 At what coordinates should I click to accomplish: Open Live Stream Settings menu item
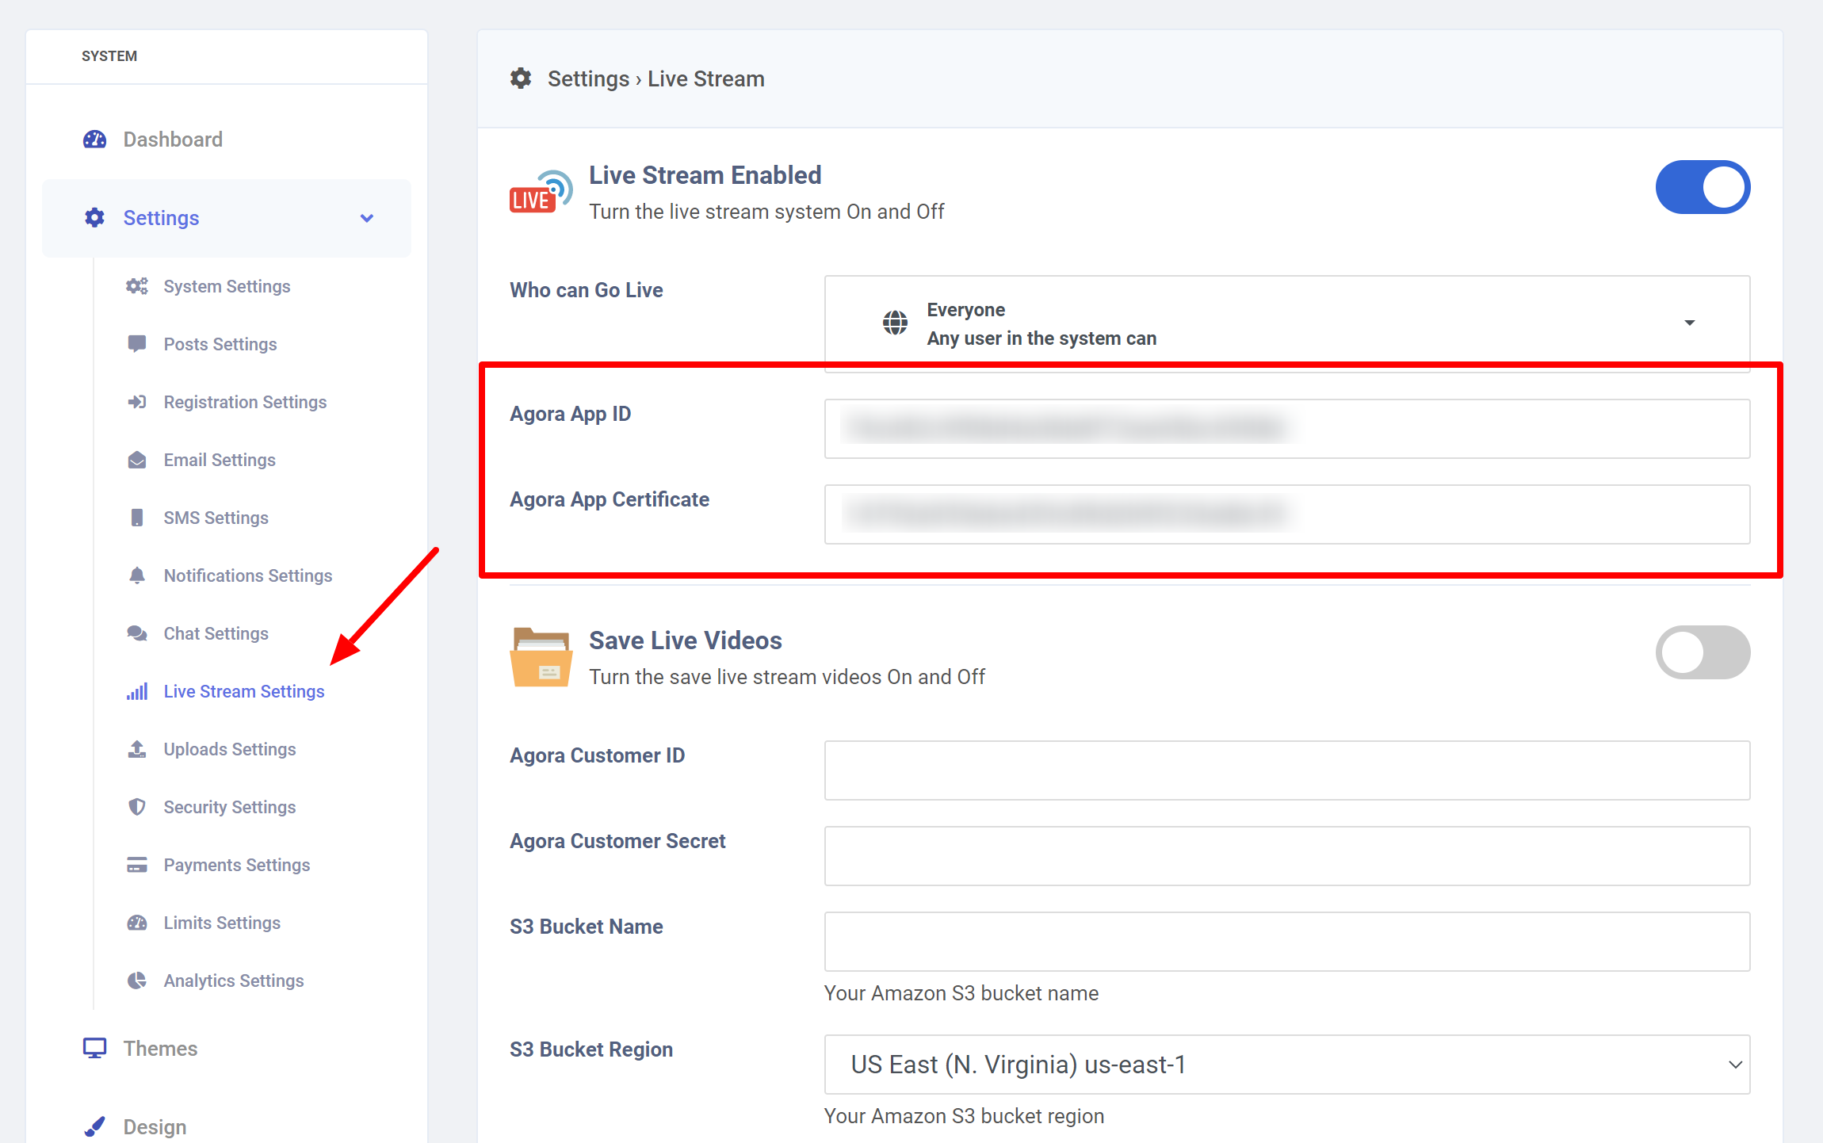tap(243, 691)
